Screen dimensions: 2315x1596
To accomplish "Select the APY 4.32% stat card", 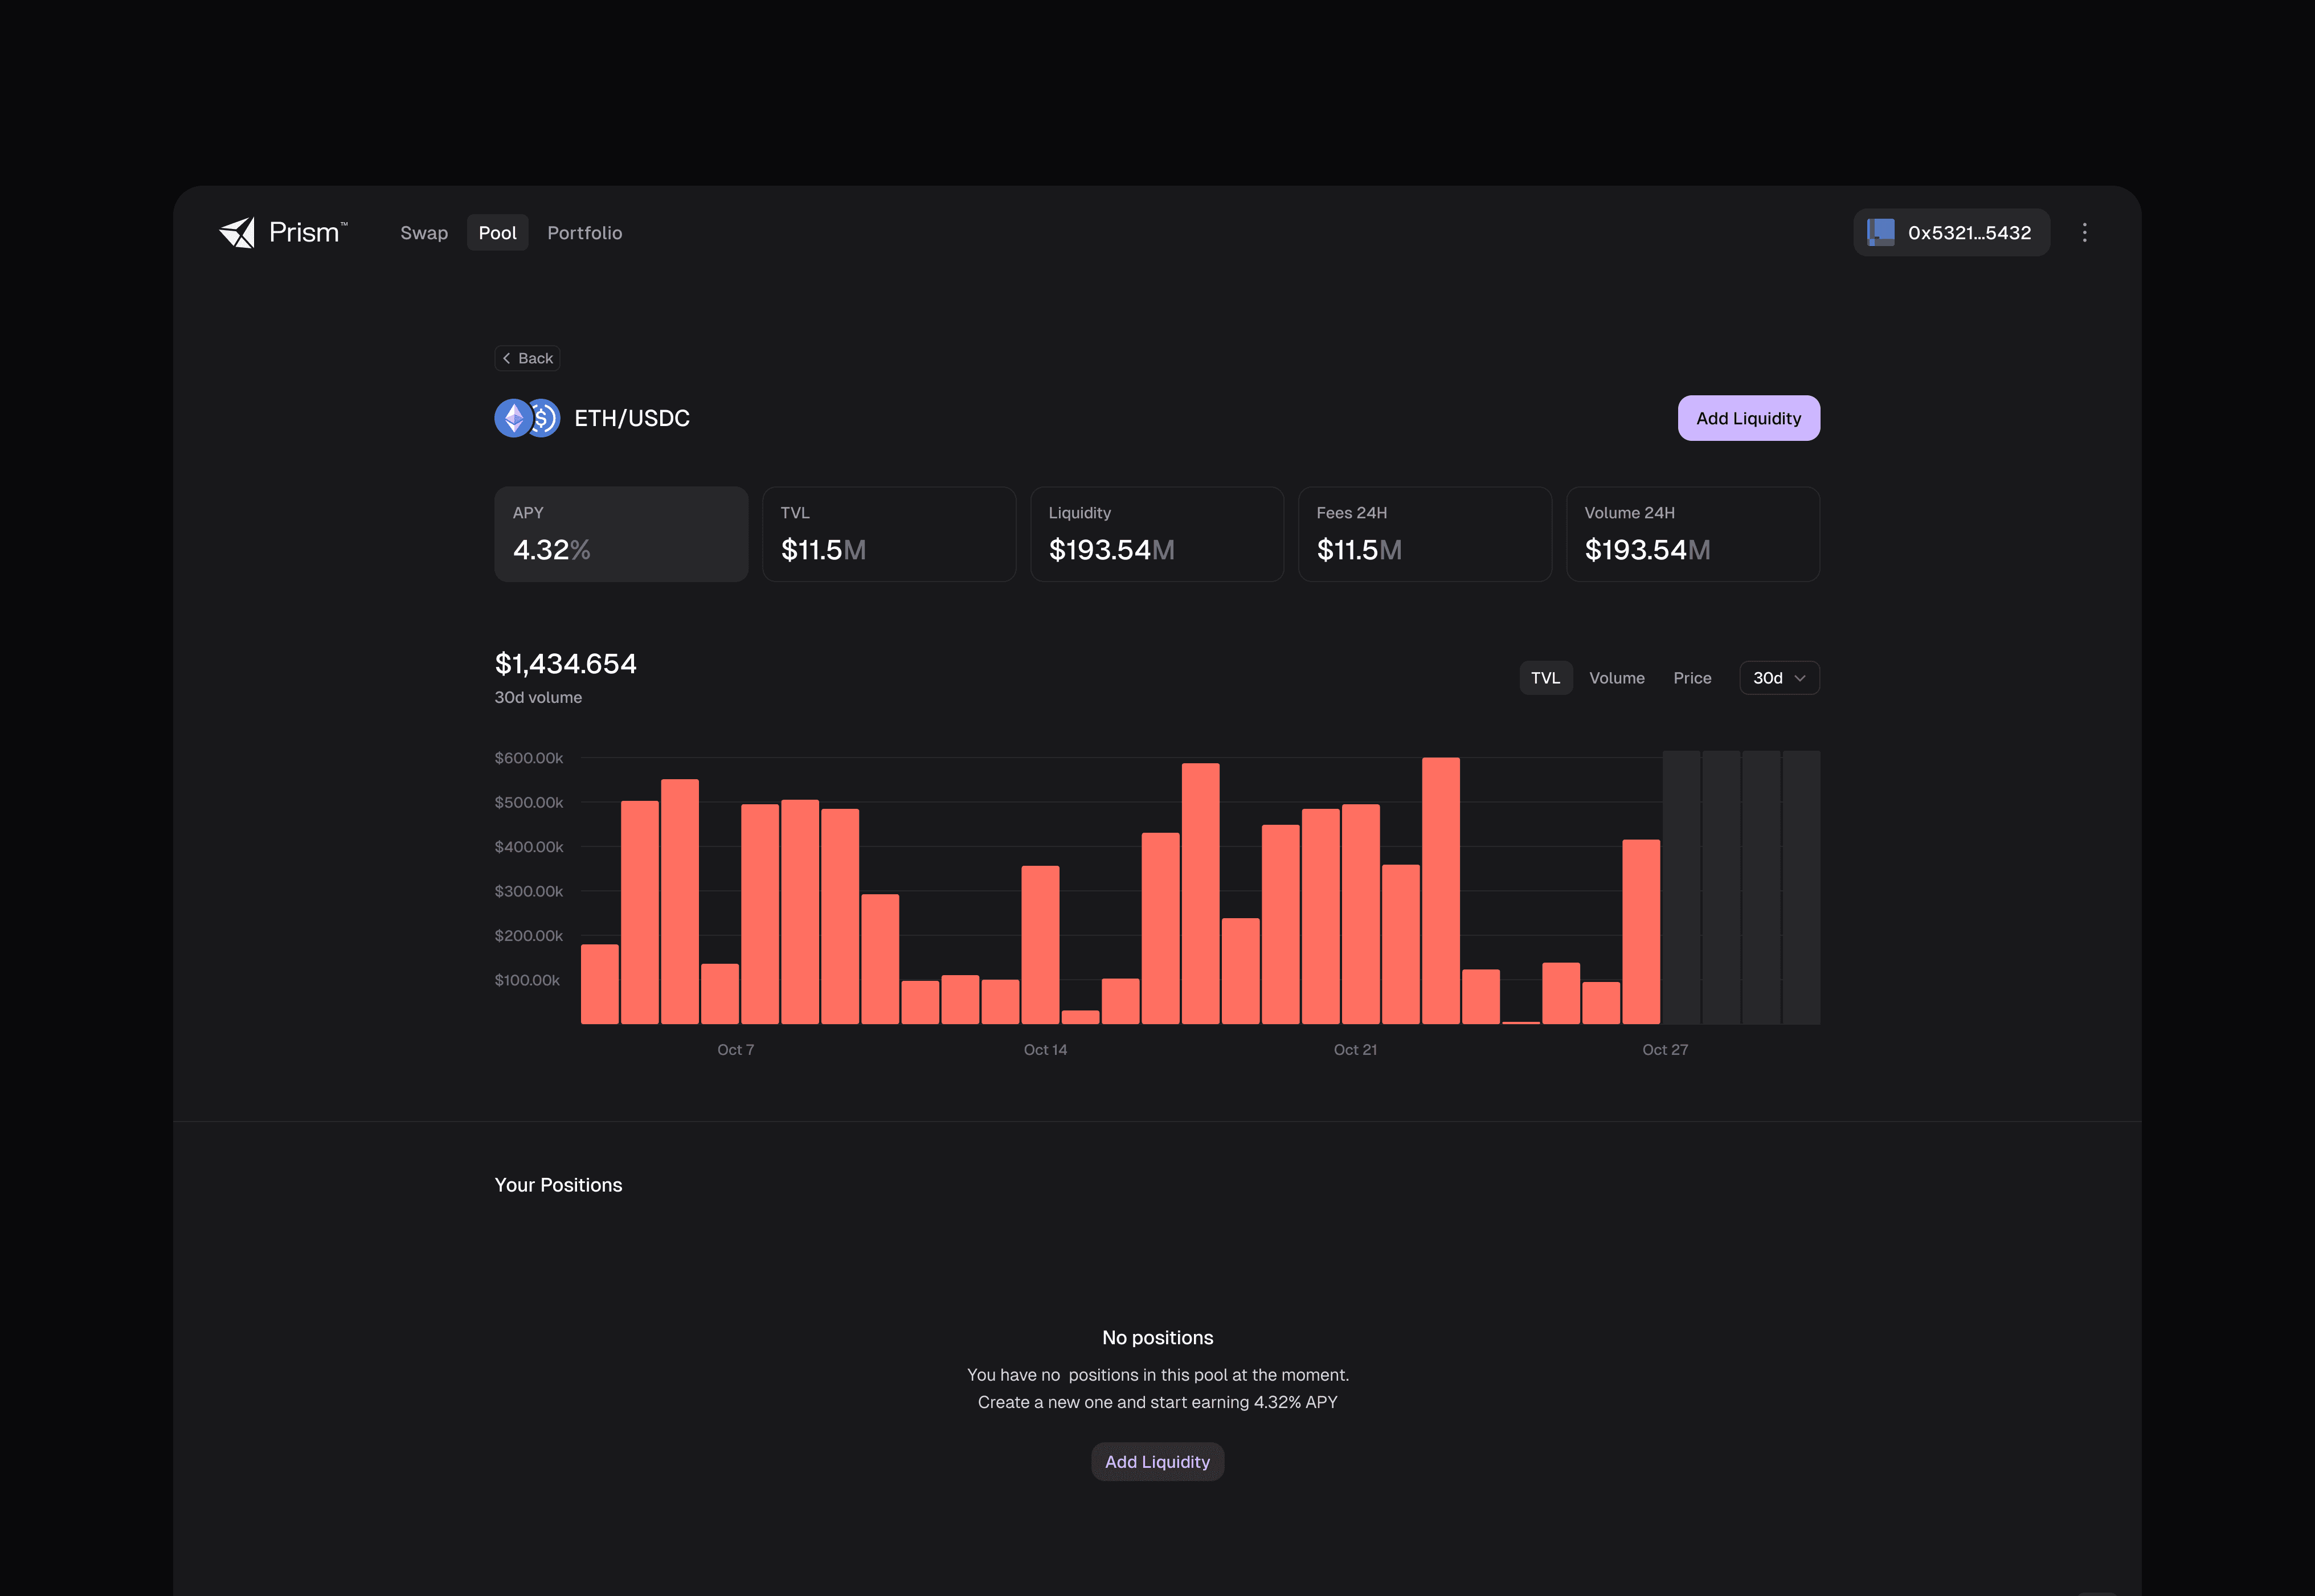I will tap(621, 534).
